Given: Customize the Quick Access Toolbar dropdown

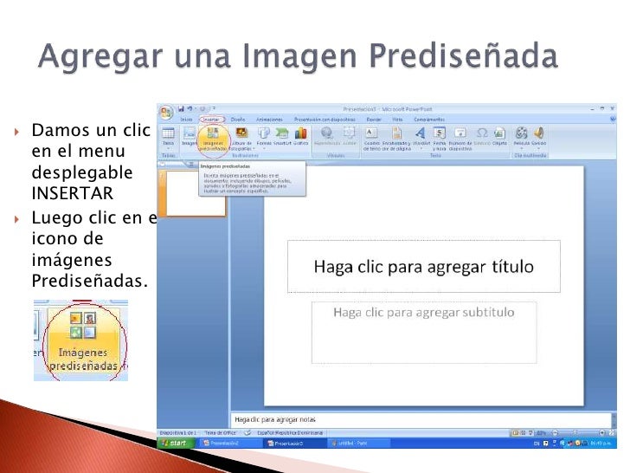Looking at the screenshot, I should click(214, 108).
